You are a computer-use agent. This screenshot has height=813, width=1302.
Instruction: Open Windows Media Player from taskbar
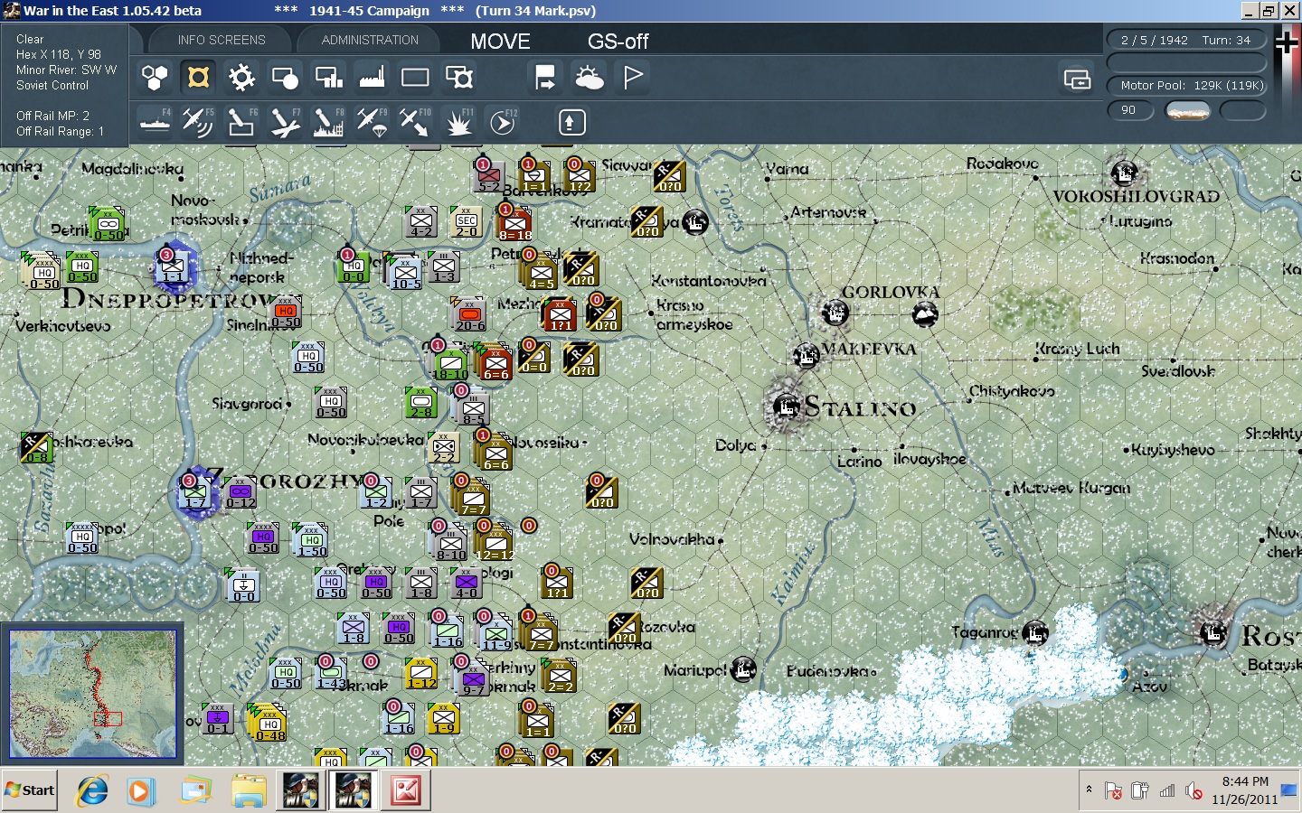(140, 791)
